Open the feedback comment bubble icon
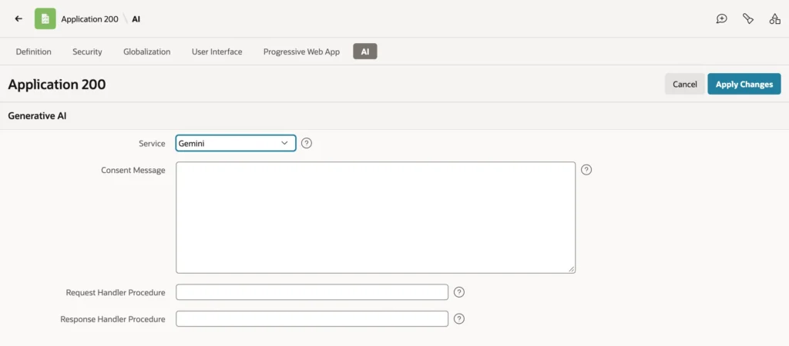Viewport: 789px width, 346px height. coord(721,19)
